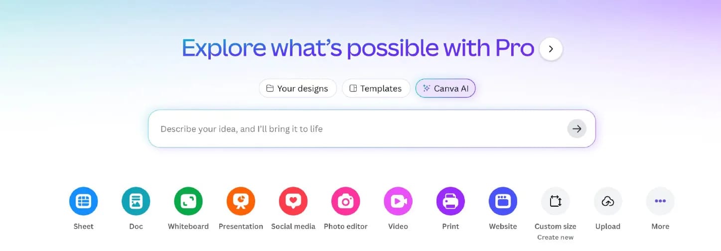Open Custom size create new
This screenshot has height=251, width=721.
click(x=555, y=201)
